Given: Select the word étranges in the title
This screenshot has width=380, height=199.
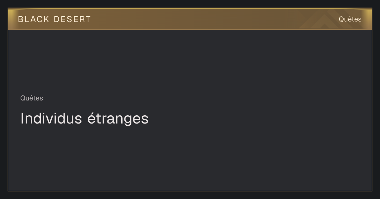Looking at the screenshot, I should point(118,119).
